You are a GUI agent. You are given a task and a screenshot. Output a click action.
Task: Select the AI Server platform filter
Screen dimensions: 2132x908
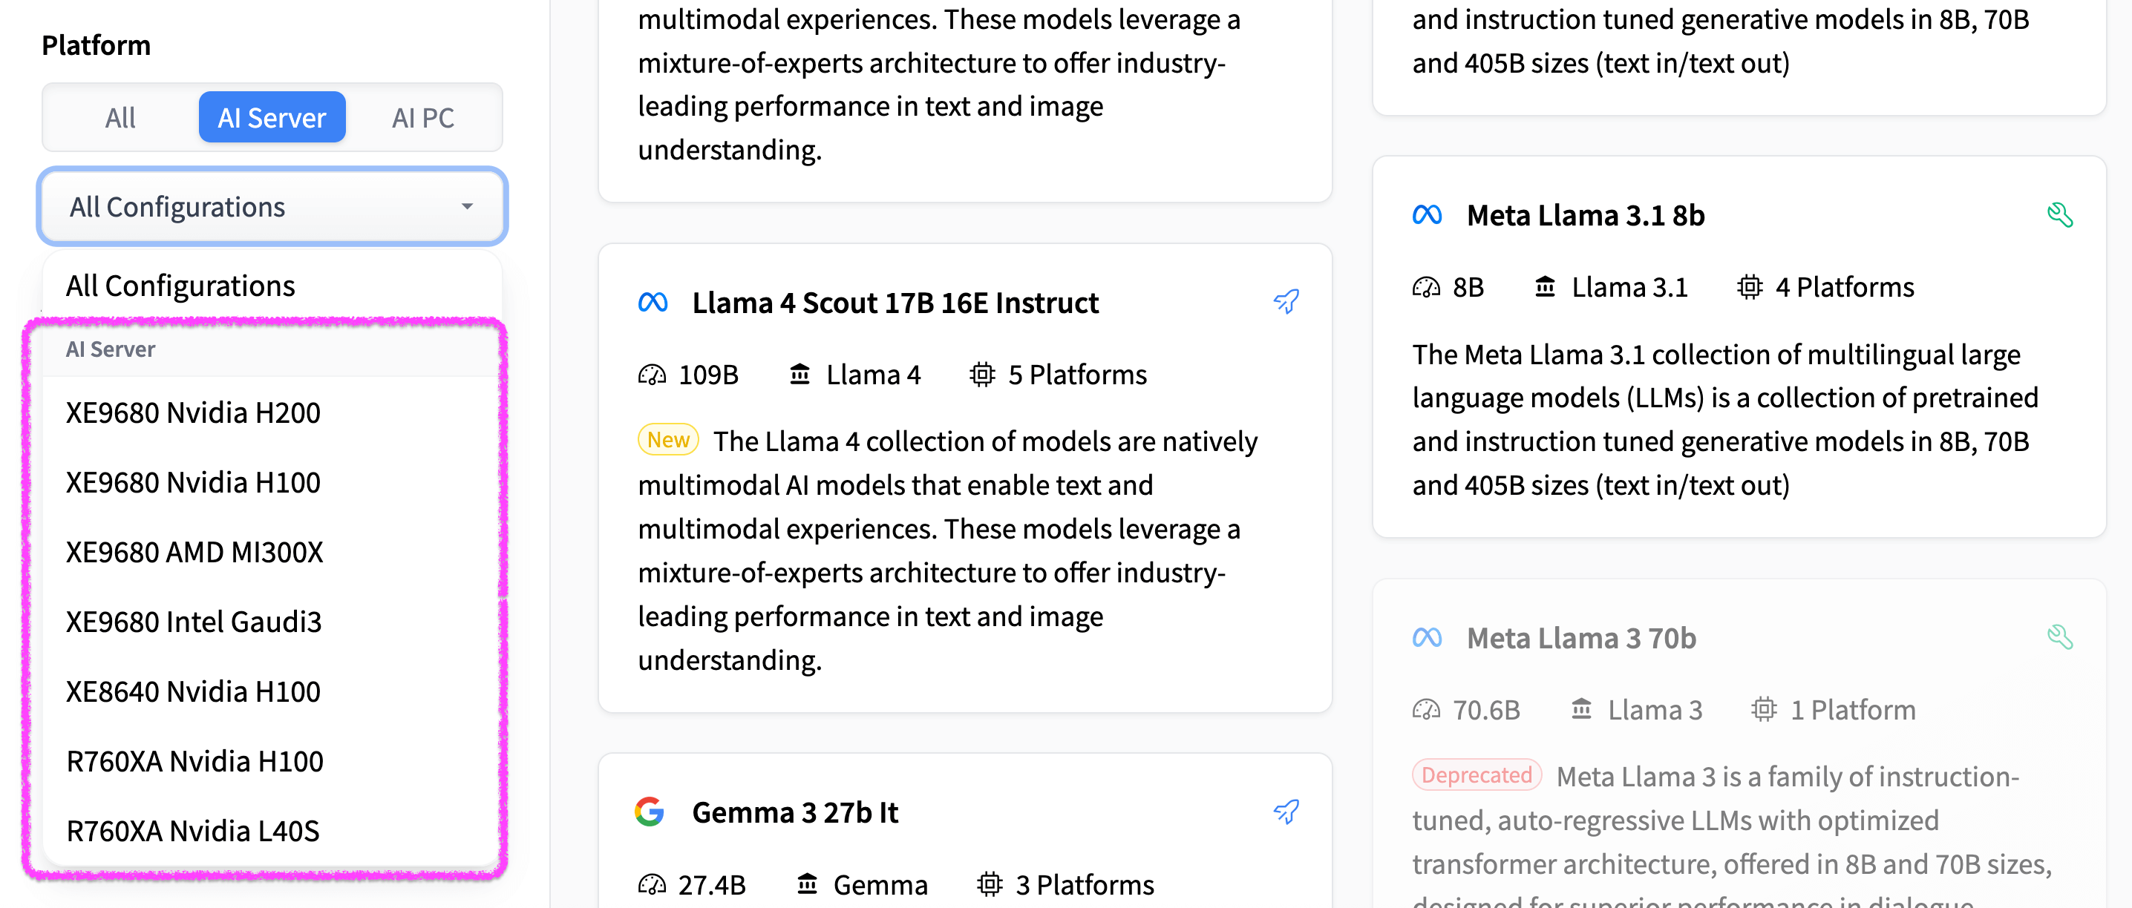coord(272,117)
